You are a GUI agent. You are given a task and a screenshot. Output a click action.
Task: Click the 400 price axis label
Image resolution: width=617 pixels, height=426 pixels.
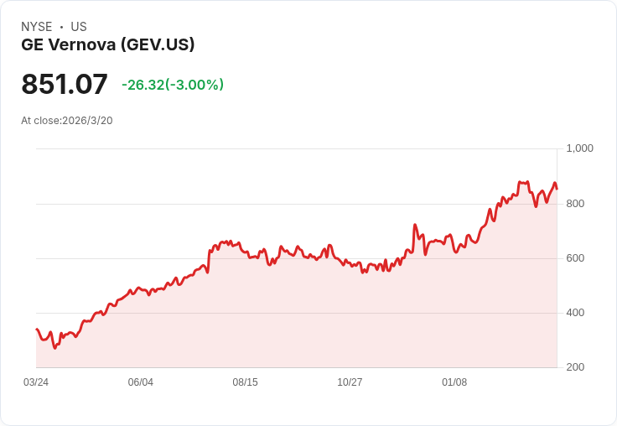(575, 313)
